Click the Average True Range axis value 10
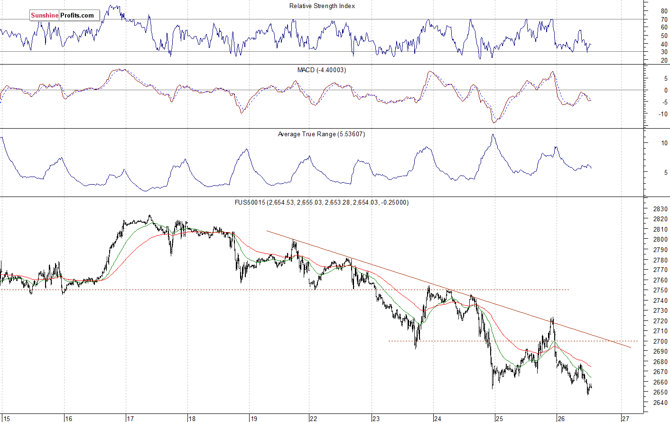Image resolution: width=670 pixels, height=422 pixels. [664, 143]
